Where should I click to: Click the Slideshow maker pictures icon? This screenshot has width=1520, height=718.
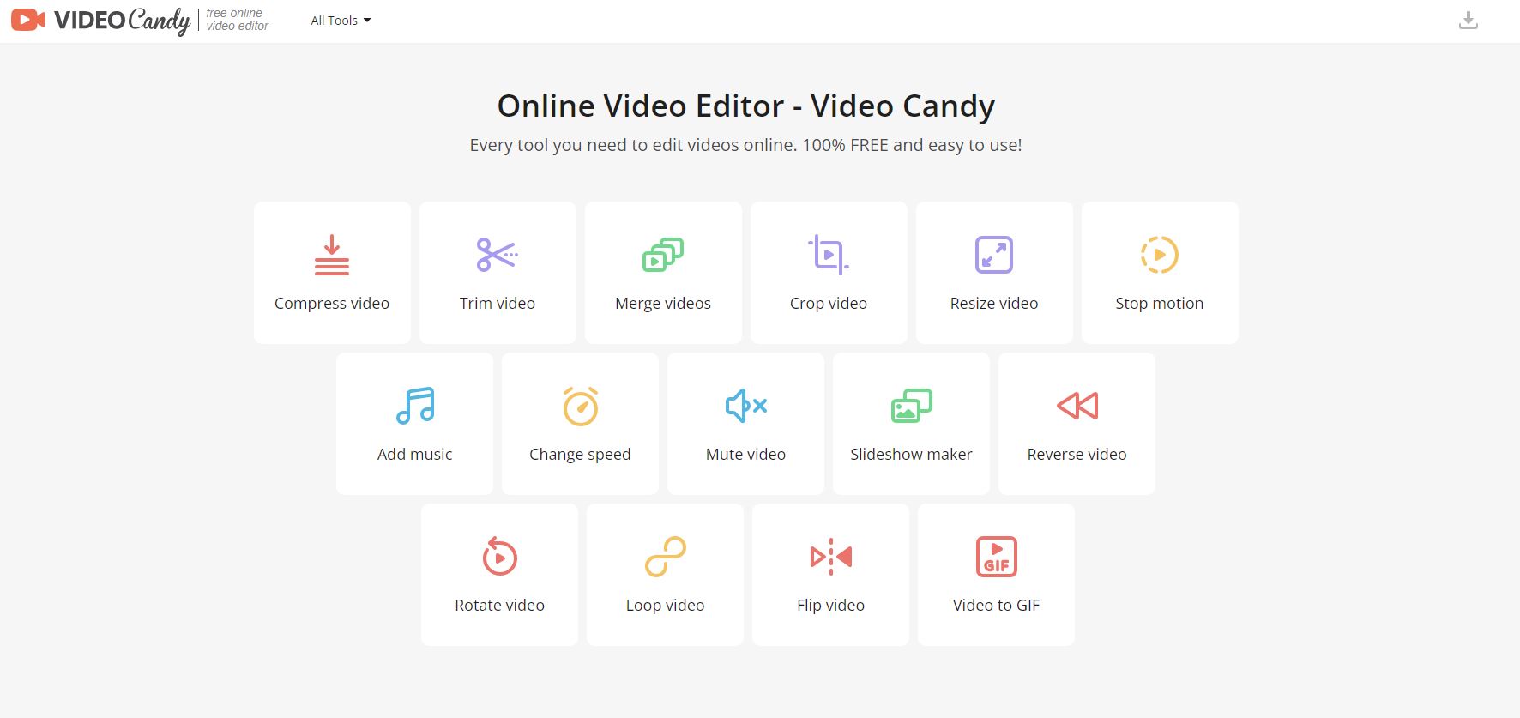pyautogui.click(x=912, y=406)
